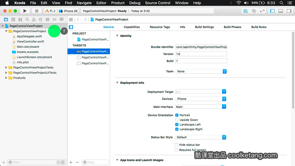This screenshot has height=166, width=295.
Task: Uncheck the Landscape Left checkbox
Action: click(177, 125)
